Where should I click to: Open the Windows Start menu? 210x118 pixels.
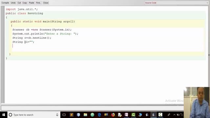[4, 115]
